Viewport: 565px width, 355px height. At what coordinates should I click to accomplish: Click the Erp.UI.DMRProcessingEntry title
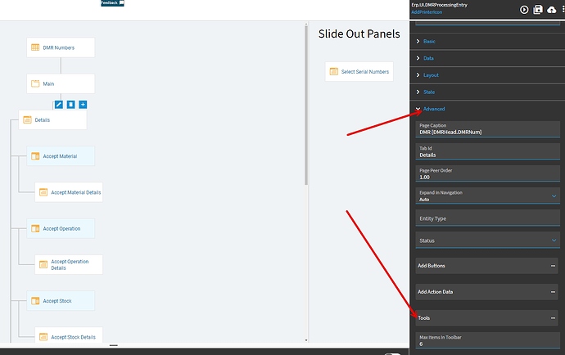pyautogui.click(x=439, y=5)
